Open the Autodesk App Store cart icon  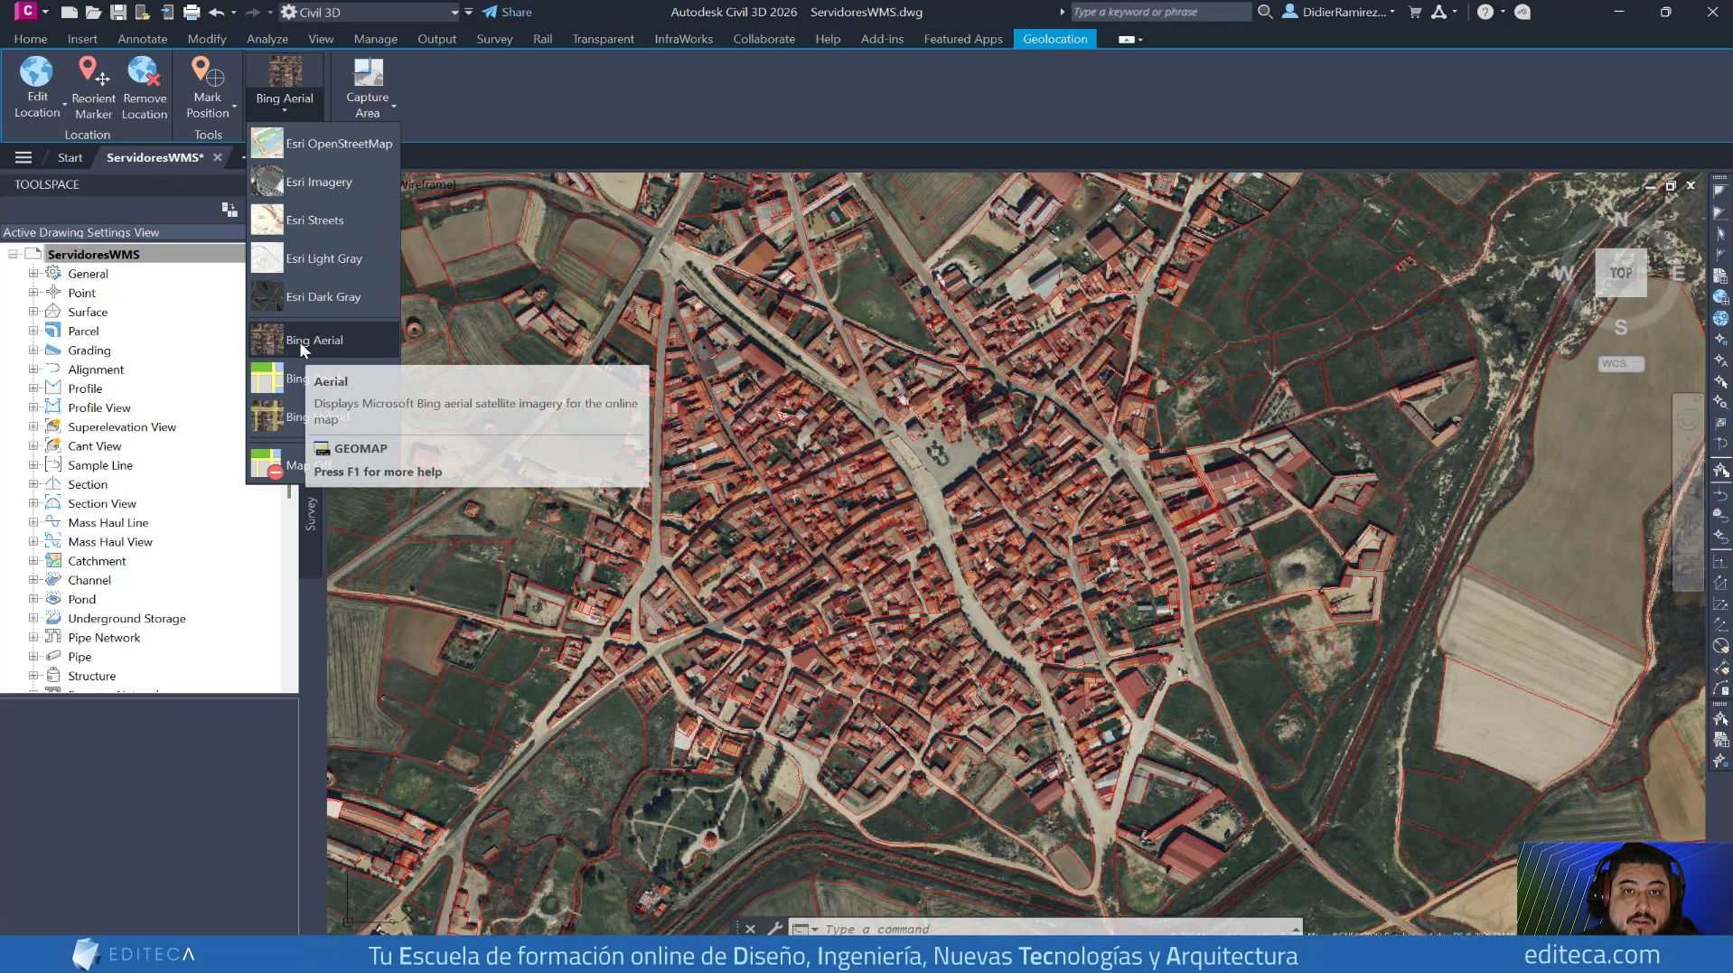pyautogui.click(x=1415, y=12)
